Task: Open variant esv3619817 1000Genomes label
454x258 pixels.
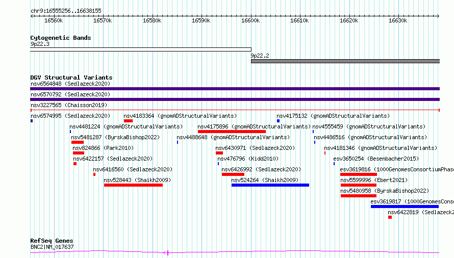Action: point(412,201)
